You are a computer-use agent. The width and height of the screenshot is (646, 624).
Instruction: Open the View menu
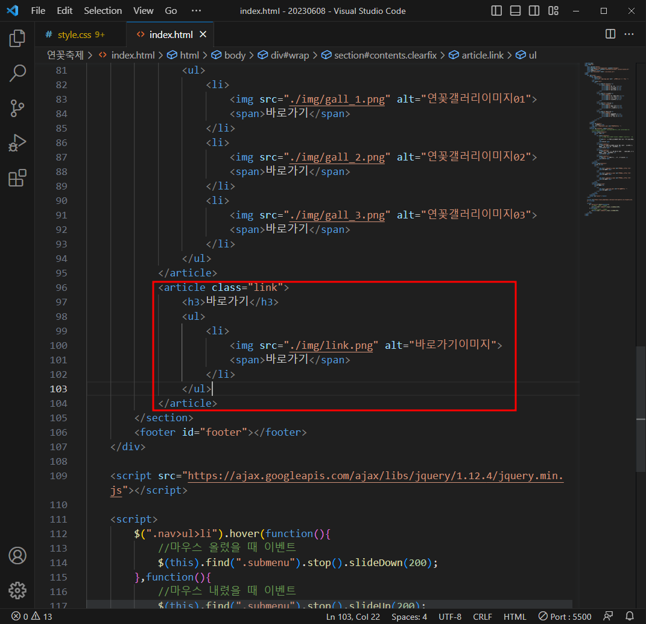point(144,11)
